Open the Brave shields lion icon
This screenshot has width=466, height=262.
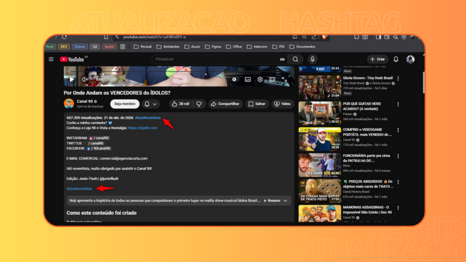(324, 37)
